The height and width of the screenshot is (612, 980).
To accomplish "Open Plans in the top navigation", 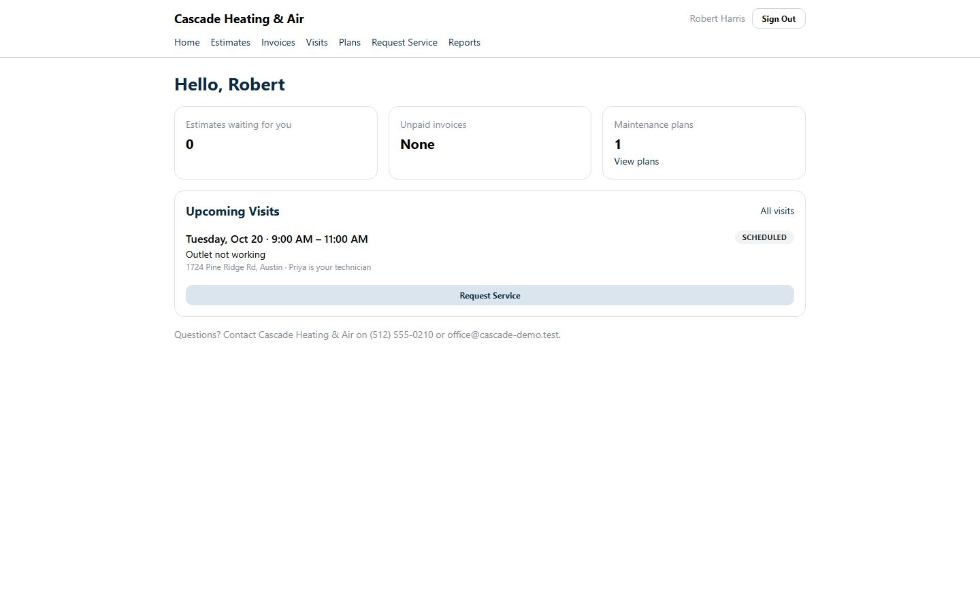I will [x=350, y=42].
